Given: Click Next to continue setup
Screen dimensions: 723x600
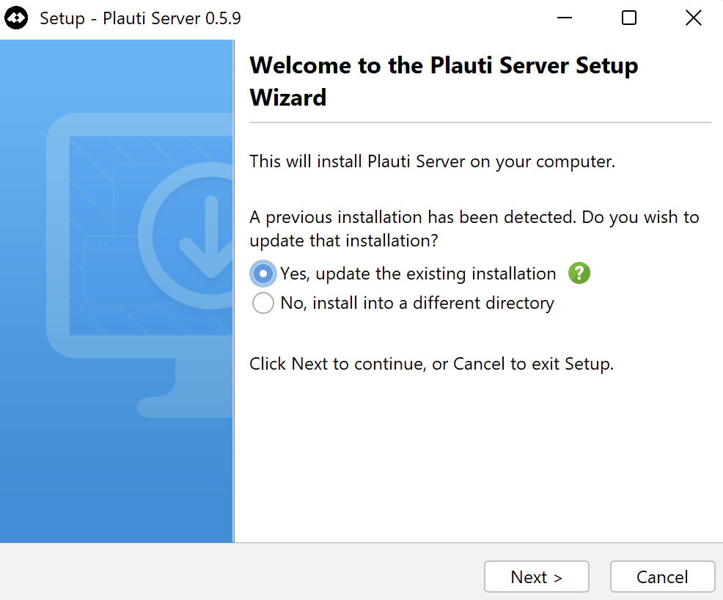Looking at the screenshot, I should click(537, 577).
